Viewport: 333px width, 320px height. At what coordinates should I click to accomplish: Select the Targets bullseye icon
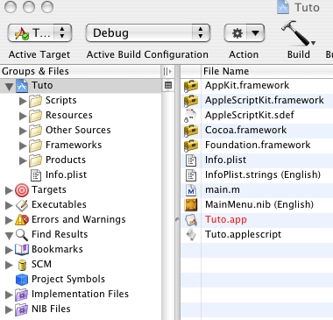point(22,190)
